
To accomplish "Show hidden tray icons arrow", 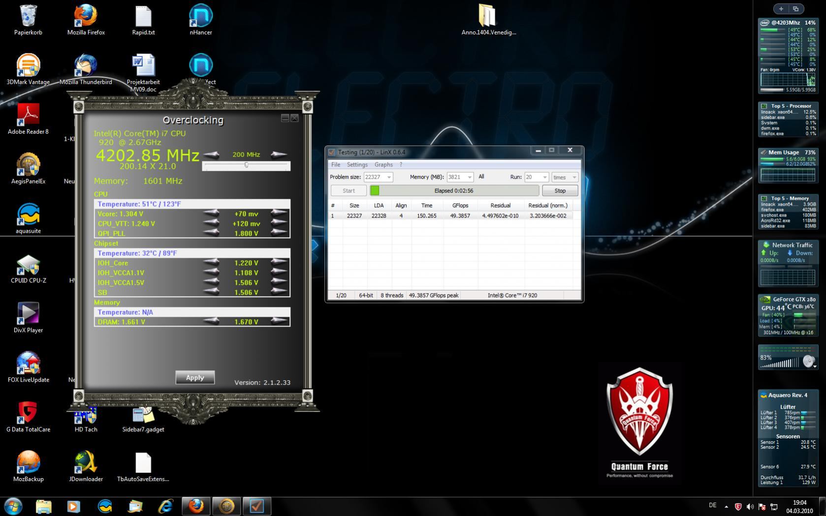I will (x=726, y=506).
